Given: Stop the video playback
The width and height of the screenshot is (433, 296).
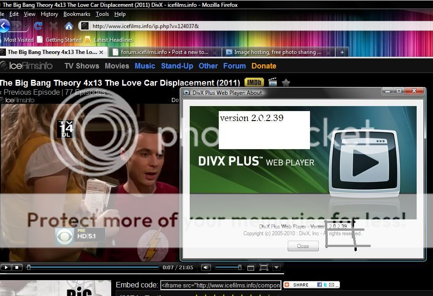Looking at the screenshot, I should [17, 267].
